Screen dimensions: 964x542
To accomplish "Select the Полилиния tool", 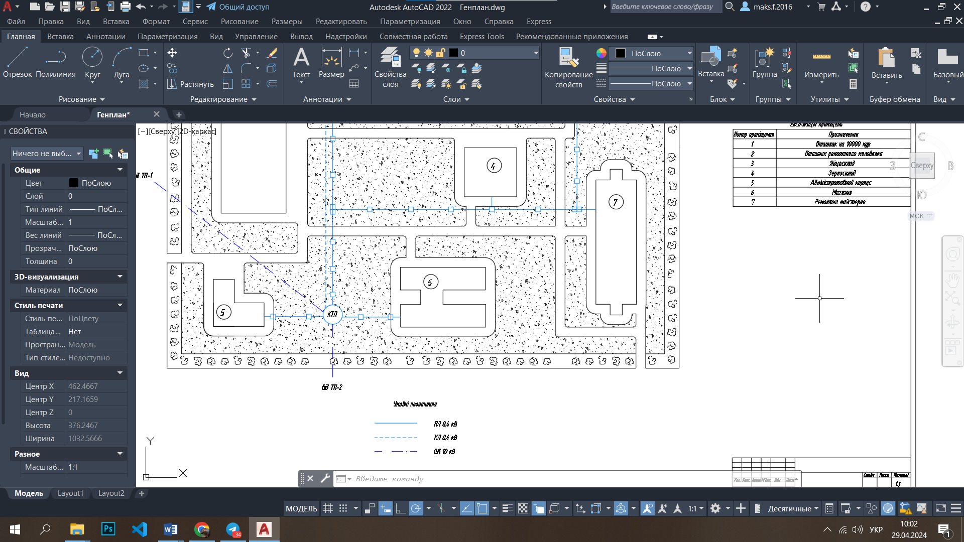I will click(56, 63).
